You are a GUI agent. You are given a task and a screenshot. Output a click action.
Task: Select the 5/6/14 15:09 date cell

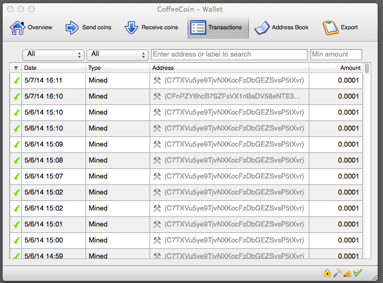coord(54,144)
